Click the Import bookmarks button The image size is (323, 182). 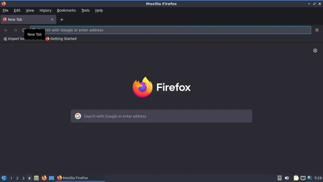tap(23, 39)
